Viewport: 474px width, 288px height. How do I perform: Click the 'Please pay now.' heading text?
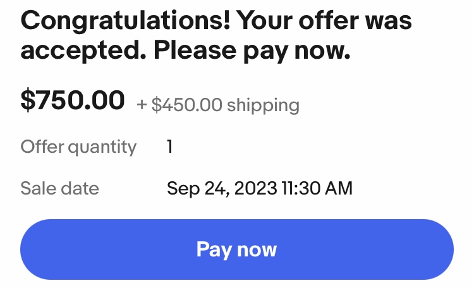253,52
